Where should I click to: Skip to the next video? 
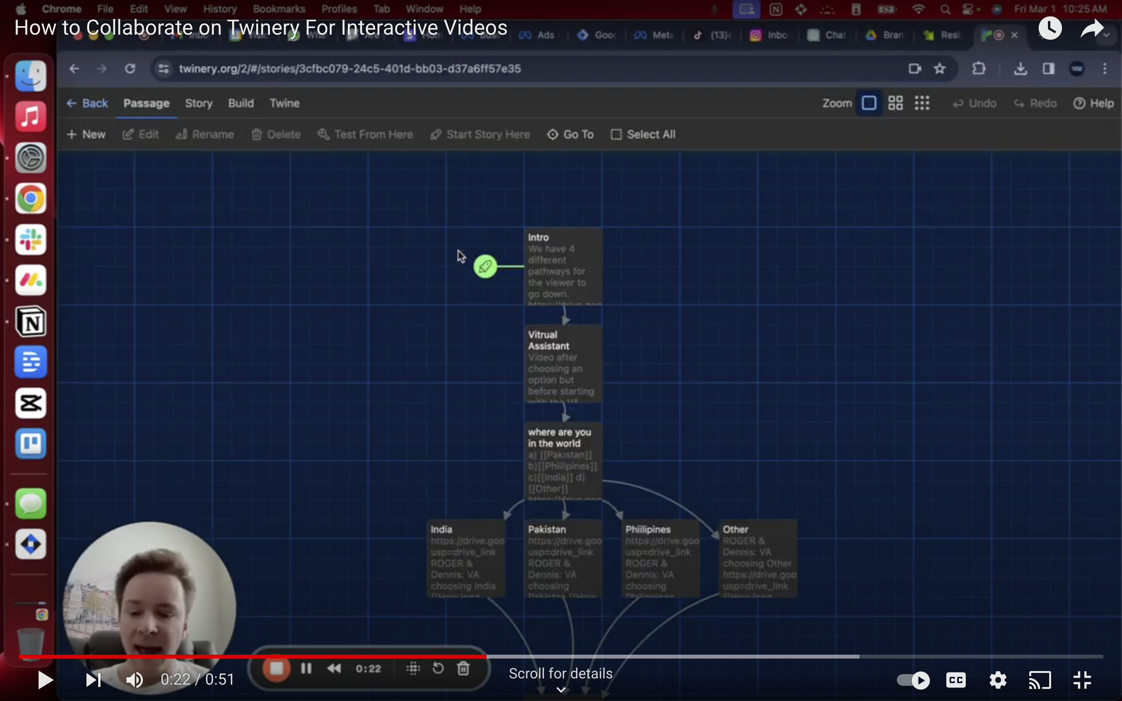[x=93, y=680]
